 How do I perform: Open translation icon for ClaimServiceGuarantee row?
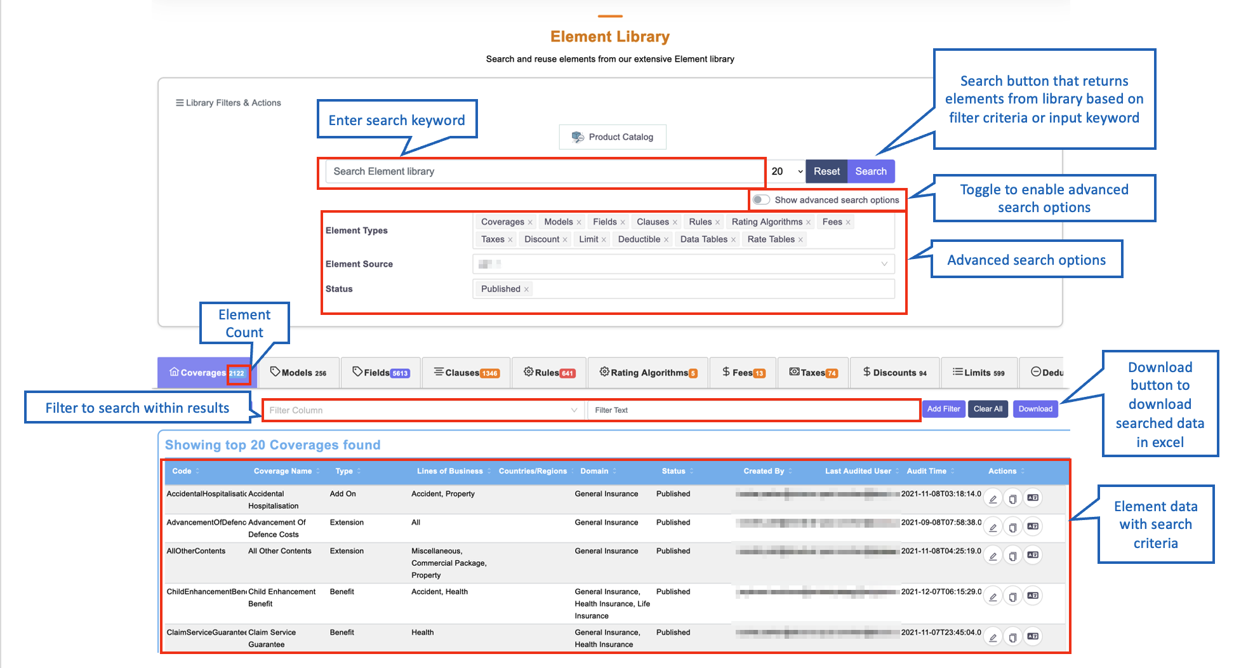click(x=1033, y=636)
